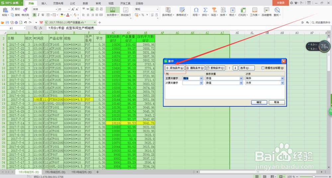Click 取消 (Cancel) in sort dialog
Image resolution: width=332 pixels, height=178 pixels.
[x=277, y=102]
